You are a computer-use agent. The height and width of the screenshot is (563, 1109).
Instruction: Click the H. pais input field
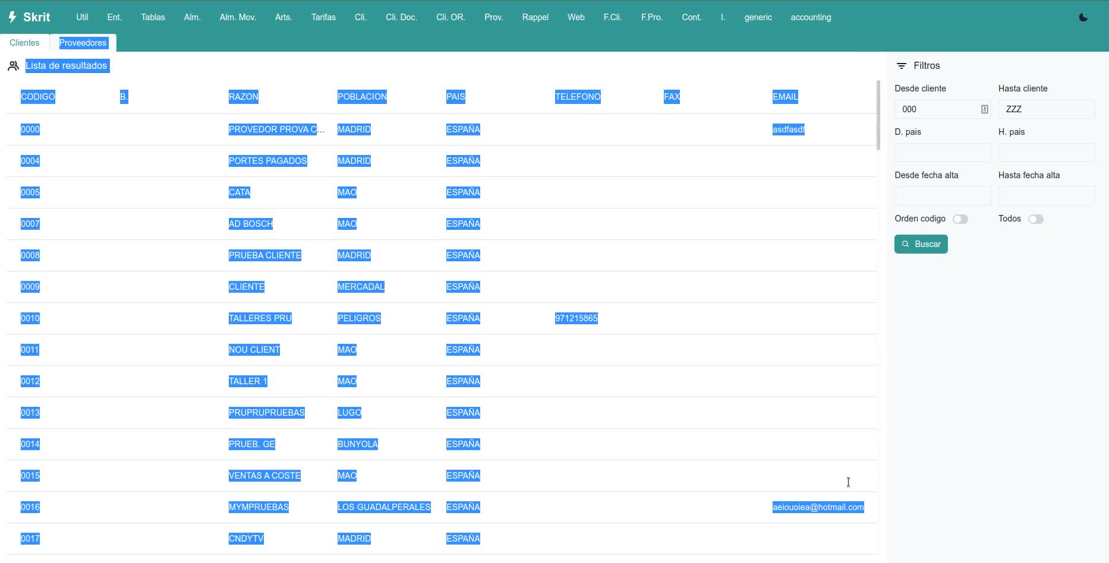click(x=1046, y=153)
